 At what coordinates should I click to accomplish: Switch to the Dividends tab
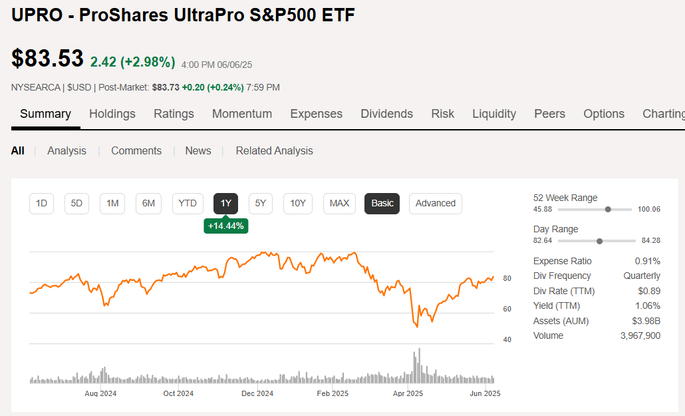386,114
